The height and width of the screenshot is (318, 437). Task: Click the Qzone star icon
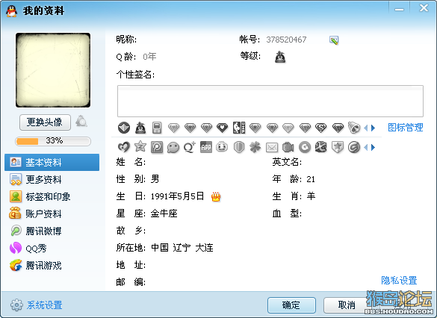click(x=140, y=147)
